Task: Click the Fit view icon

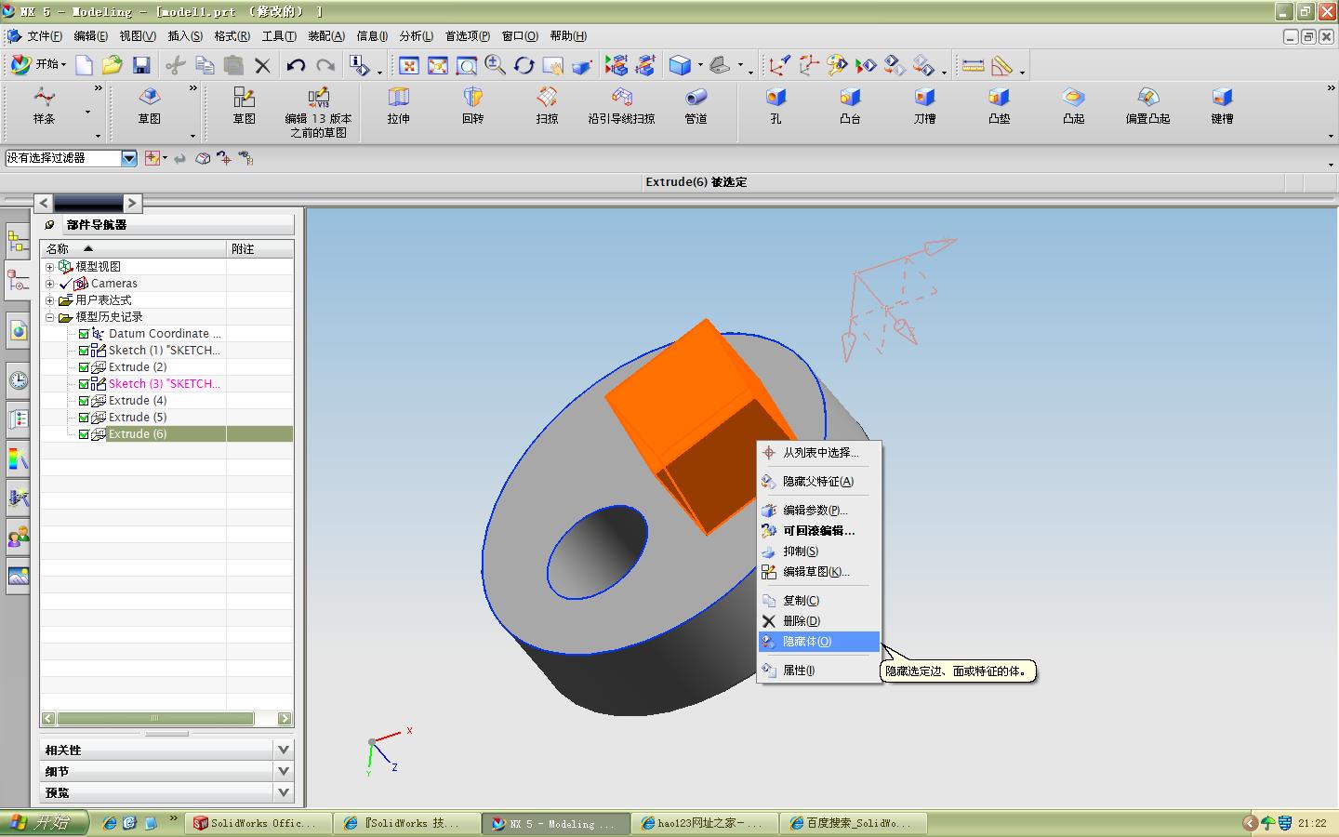Action: point(409,65)
